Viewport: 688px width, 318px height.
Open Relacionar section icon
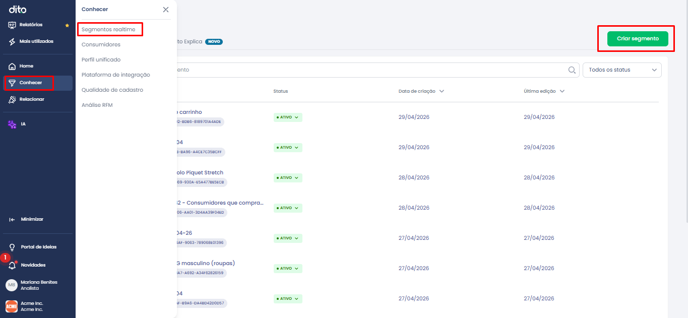(x=12, y=99)
